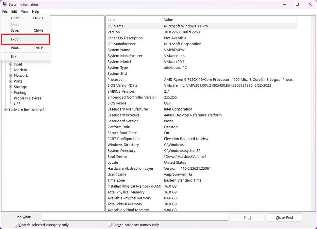This screenshot has width=317, height=229.
Task: Select the Modem tree item
Action: tap(20, 70)
